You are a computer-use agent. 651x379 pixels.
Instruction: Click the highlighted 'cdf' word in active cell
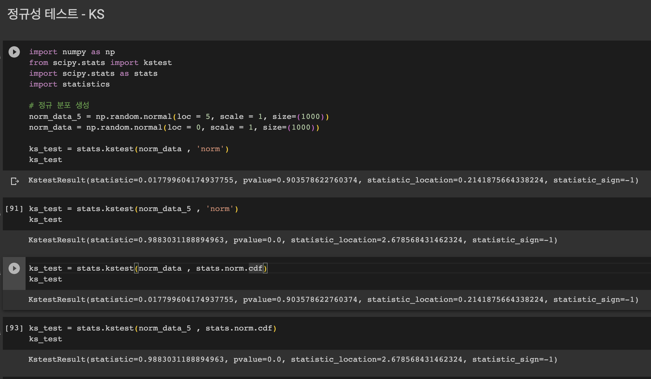(x=255, y=268)
